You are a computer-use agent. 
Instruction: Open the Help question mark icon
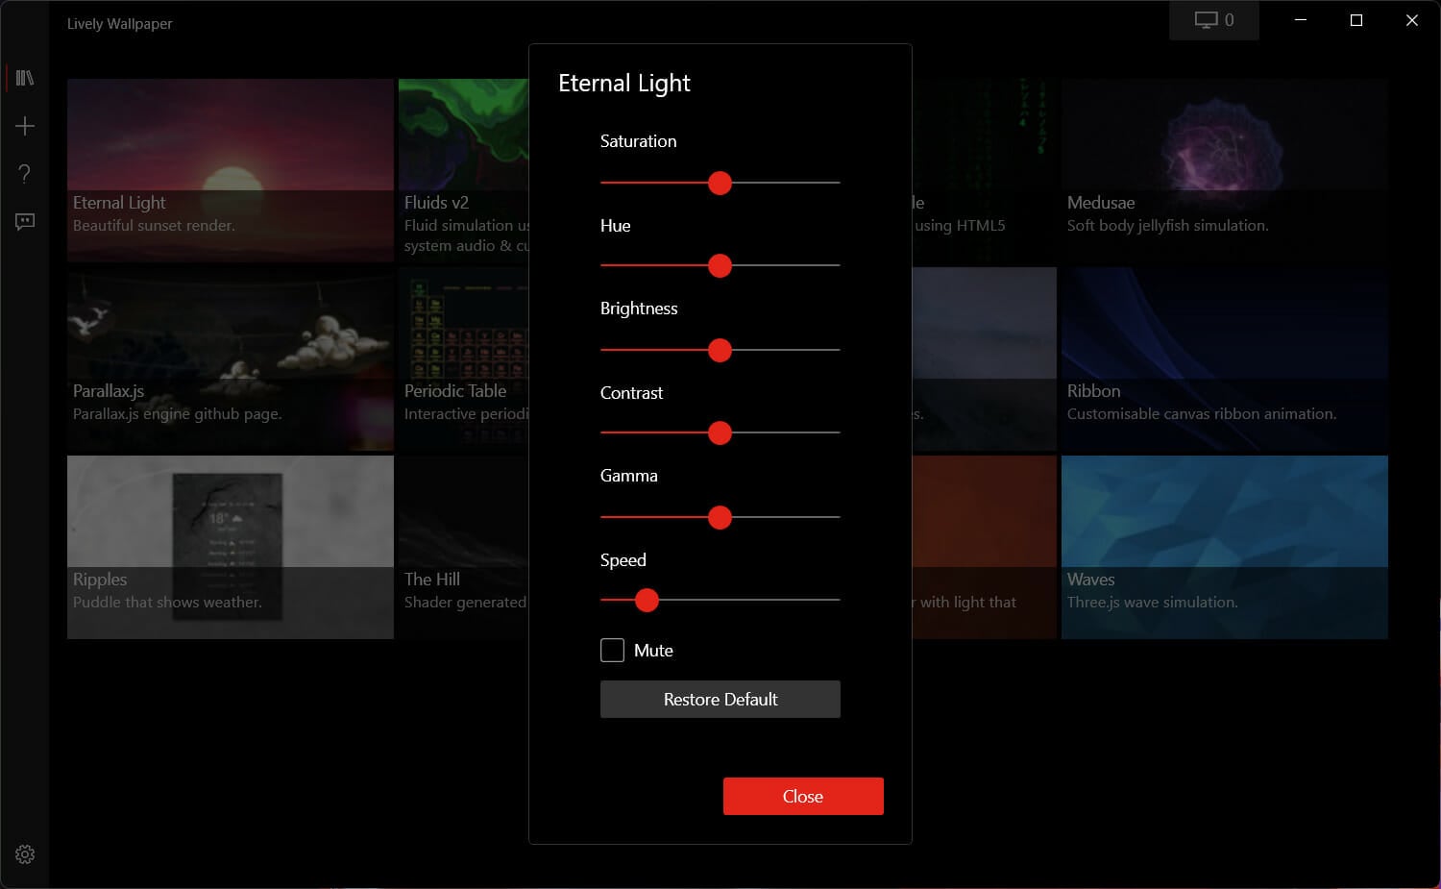[x=25, y=174]
